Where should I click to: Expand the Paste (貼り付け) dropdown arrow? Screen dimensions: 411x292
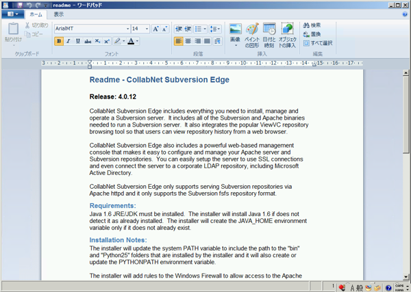tap(14, 45)
